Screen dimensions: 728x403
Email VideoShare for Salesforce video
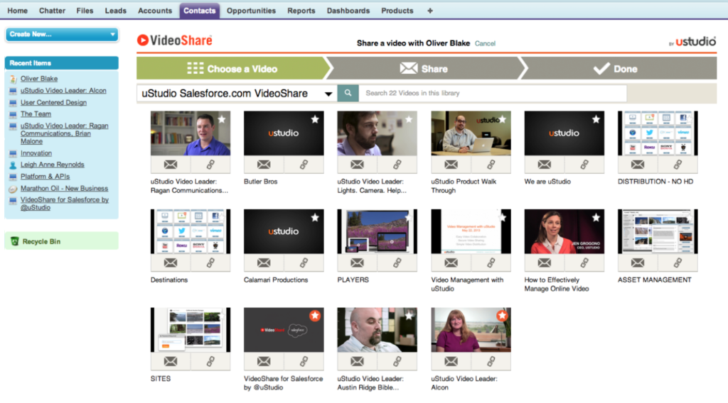(x=264, y=361)
